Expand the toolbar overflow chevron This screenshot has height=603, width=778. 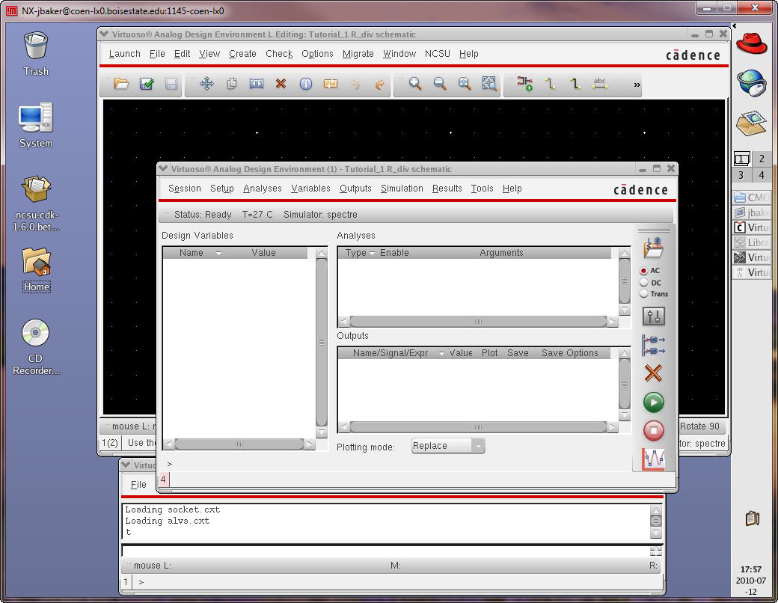point(637,85)
